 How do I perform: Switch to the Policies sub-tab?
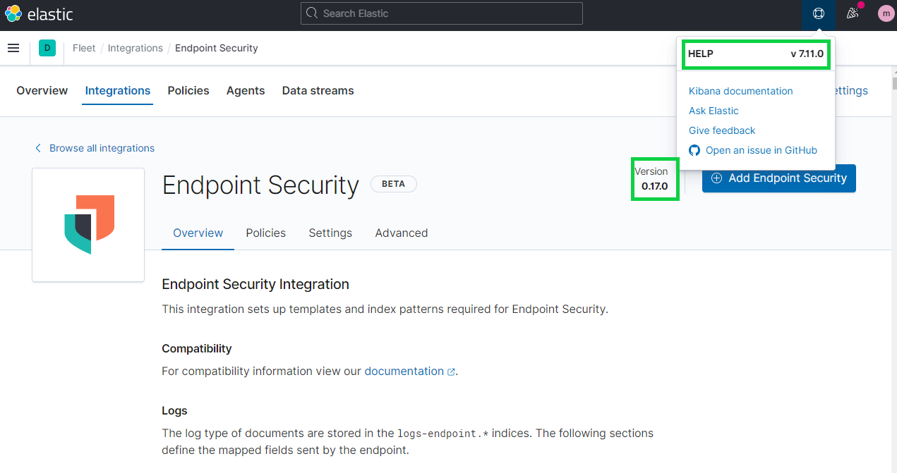click(x=265, y=233)
